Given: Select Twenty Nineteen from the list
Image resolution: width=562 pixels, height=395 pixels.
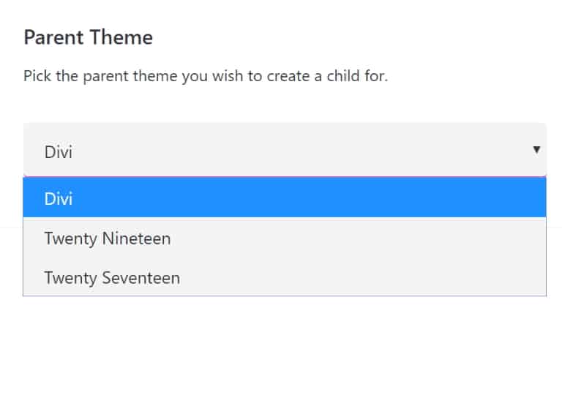Looking at the screenshot, I should [x=285, y=238].
